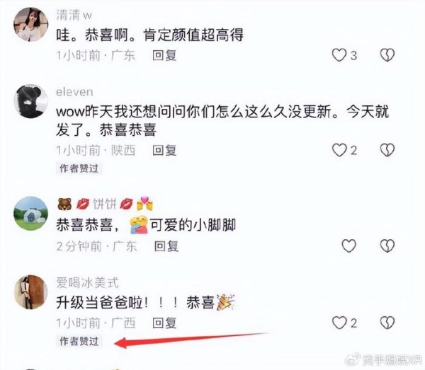Open 爱喝冰美式's profile avatar
This screenshot has height=370, width=425.
point(31,292)
